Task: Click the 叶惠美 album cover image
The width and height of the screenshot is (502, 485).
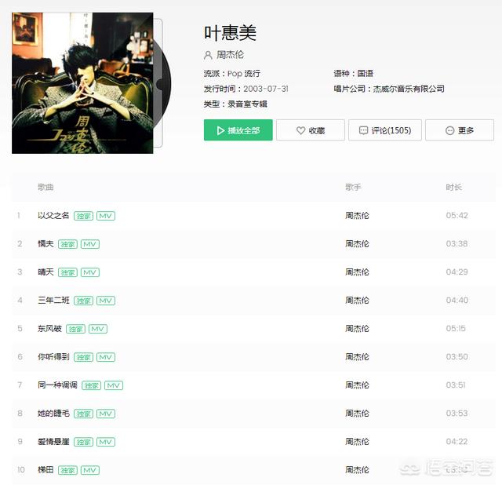Action: 82,83
